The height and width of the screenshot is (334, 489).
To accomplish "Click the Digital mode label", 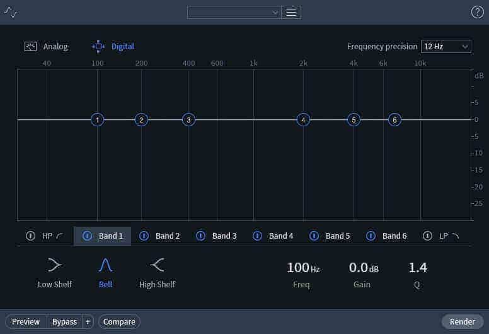I will pos(123,47).
